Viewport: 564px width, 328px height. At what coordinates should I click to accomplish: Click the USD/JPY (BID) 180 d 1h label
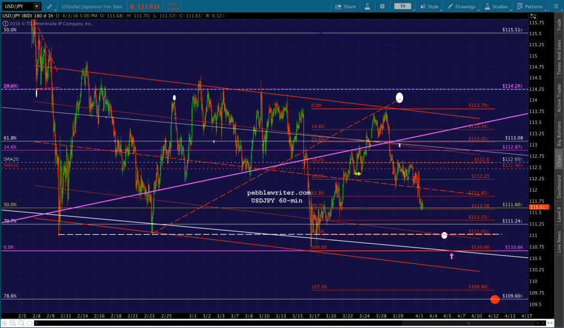[28, 16]
